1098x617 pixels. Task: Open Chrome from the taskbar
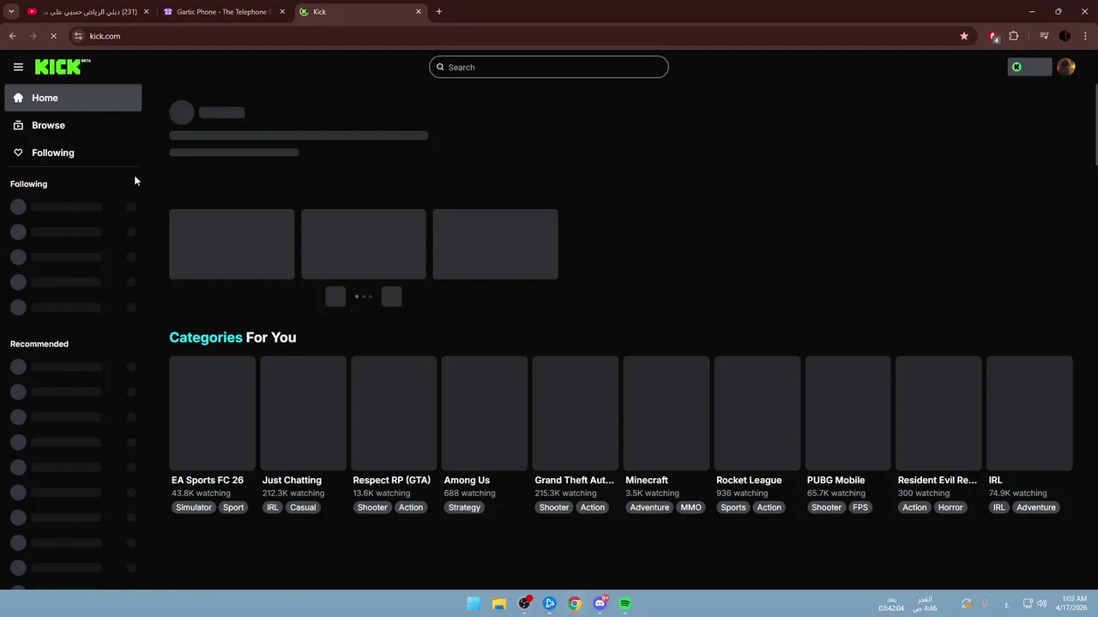tap(575, 603)
